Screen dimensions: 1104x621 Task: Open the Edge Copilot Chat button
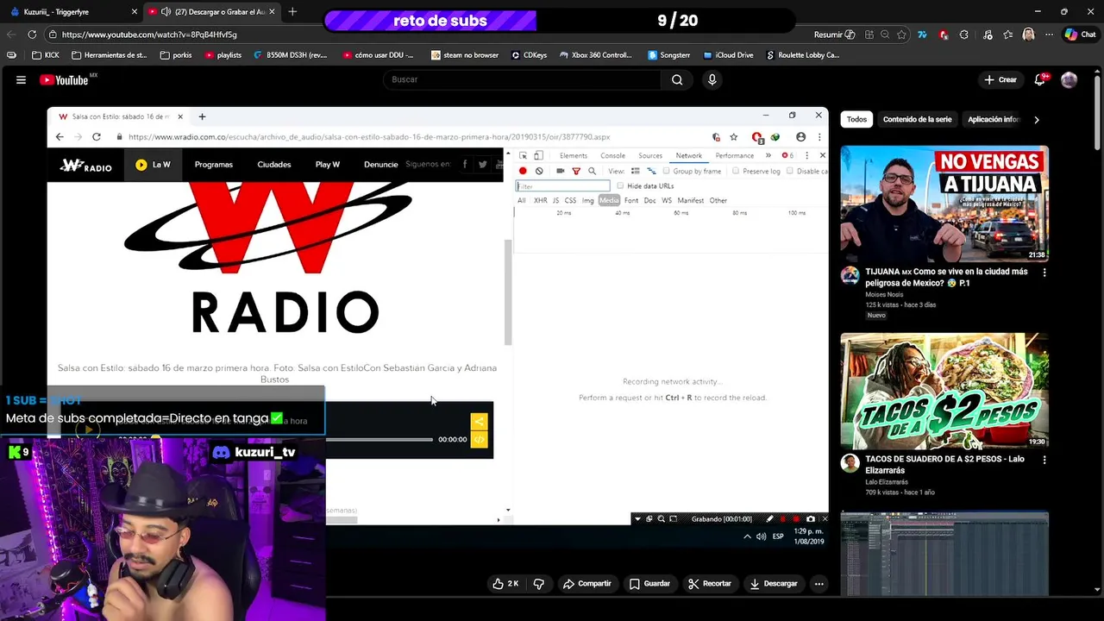pyautogui.click(x=1080, y=34)
